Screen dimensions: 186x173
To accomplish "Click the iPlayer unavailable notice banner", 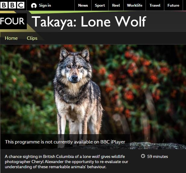I will click(x=65, y=142).
